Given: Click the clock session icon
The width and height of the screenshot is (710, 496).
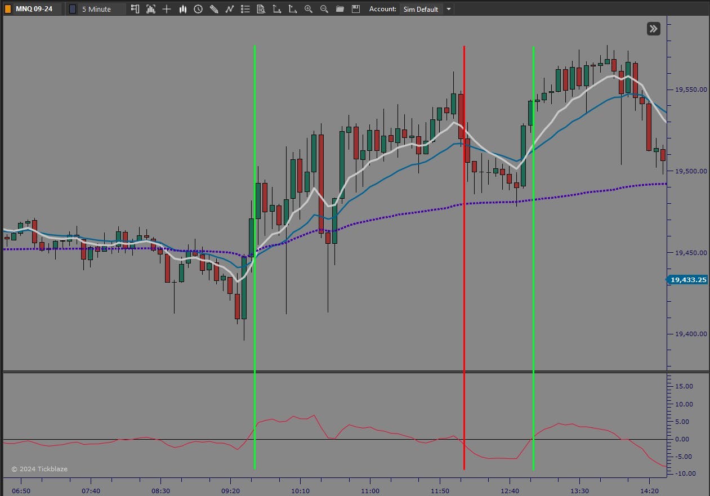Looking at the screenshot, I should point(198,9).
